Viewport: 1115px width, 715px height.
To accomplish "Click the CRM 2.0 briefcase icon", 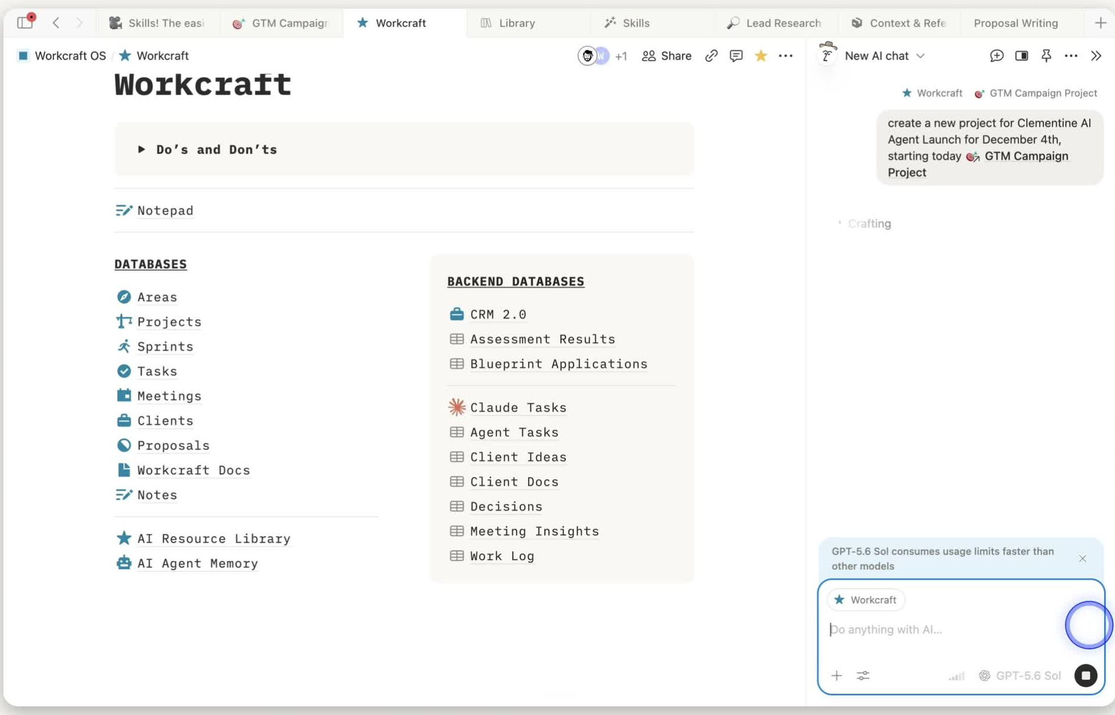I will 457,314.
